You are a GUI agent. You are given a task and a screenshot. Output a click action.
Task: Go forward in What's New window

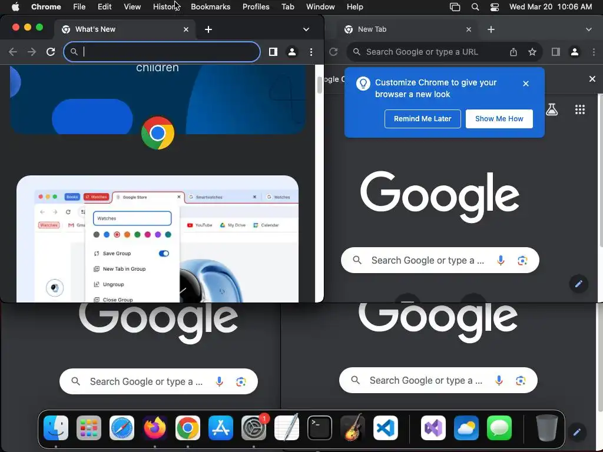click(32, 52)
